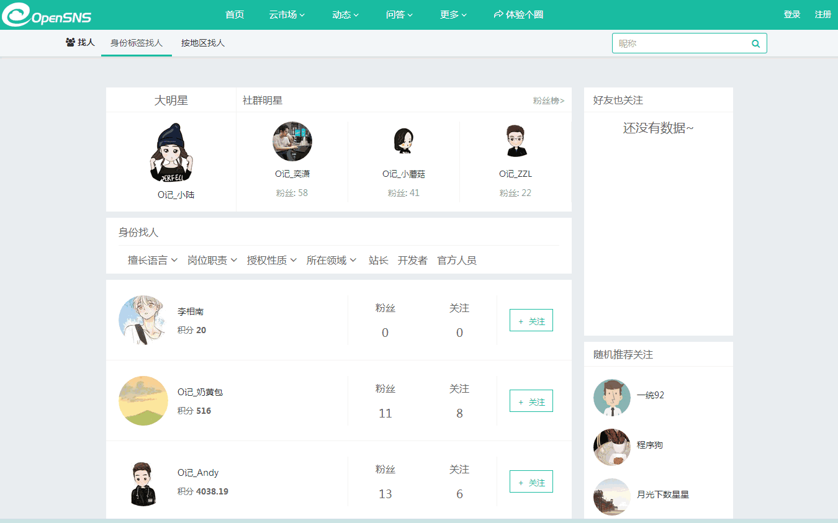Click 李相南's avatar image
The height and width of the screenshot is (523, 838).
pyautogui.click(x=143, y=320)
